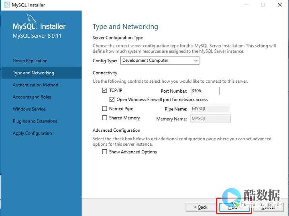
Task: Focus the Port Number field
Action: point(205,91)
